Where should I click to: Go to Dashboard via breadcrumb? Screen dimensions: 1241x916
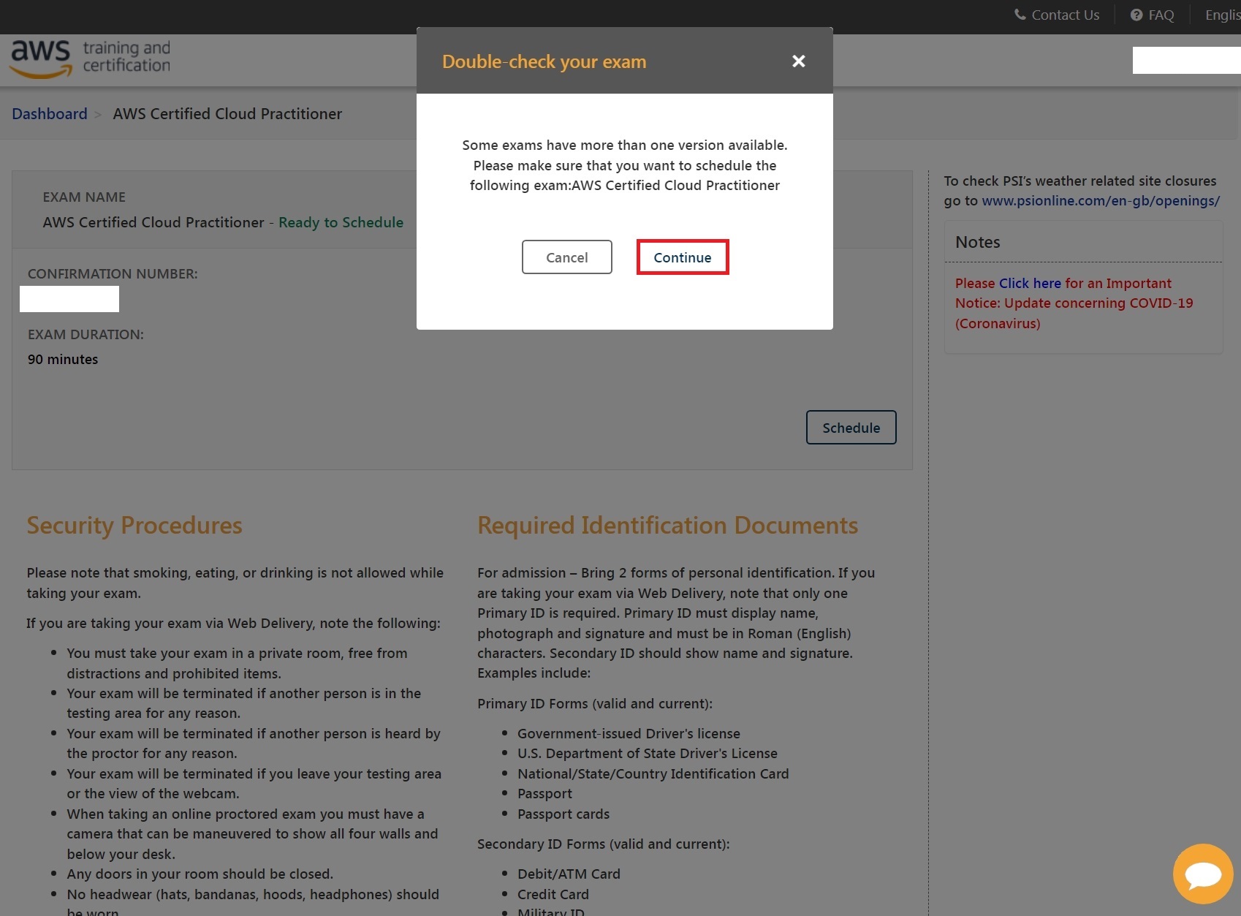pos(50,113)
